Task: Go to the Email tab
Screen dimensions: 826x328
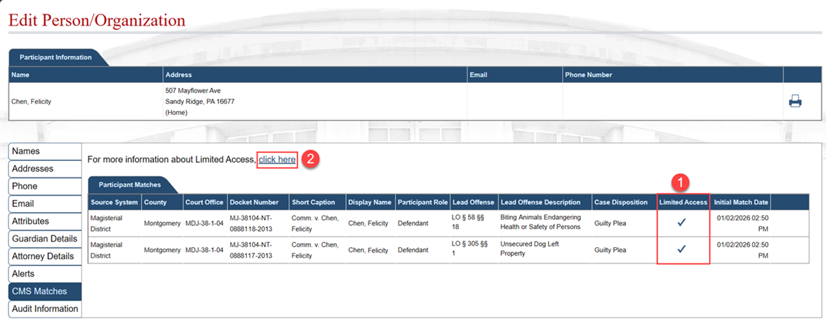Action: (x=23, y=203)
